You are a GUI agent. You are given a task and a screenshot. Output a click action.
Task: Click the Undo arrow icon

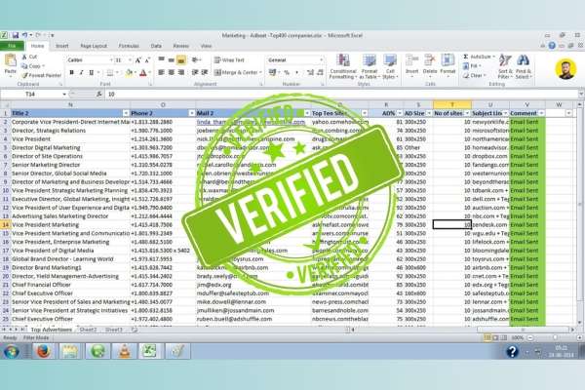click(24, 35)
